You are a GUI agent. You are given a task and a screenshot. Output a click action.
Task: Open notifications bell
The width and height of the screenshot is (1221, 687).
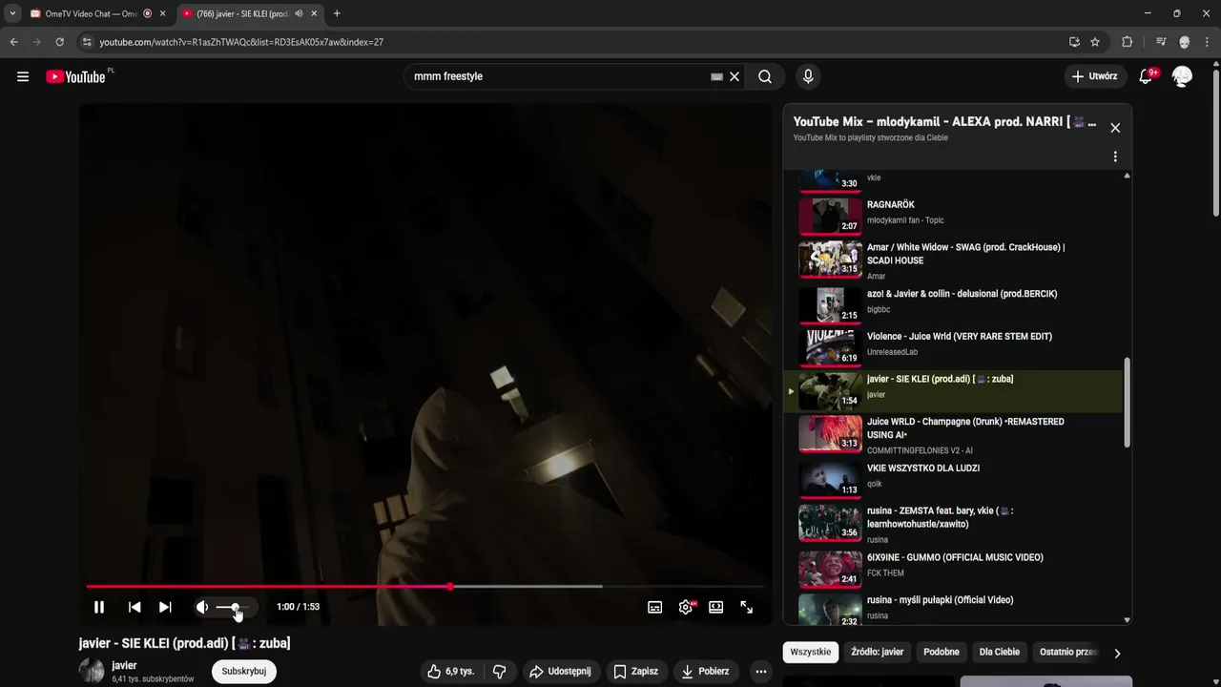point(1146,76)
